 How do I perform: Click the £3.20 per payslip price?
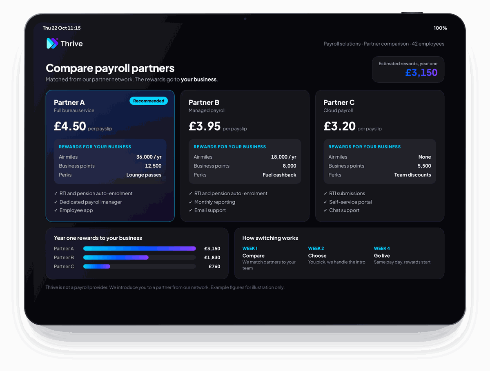[352, 126]
